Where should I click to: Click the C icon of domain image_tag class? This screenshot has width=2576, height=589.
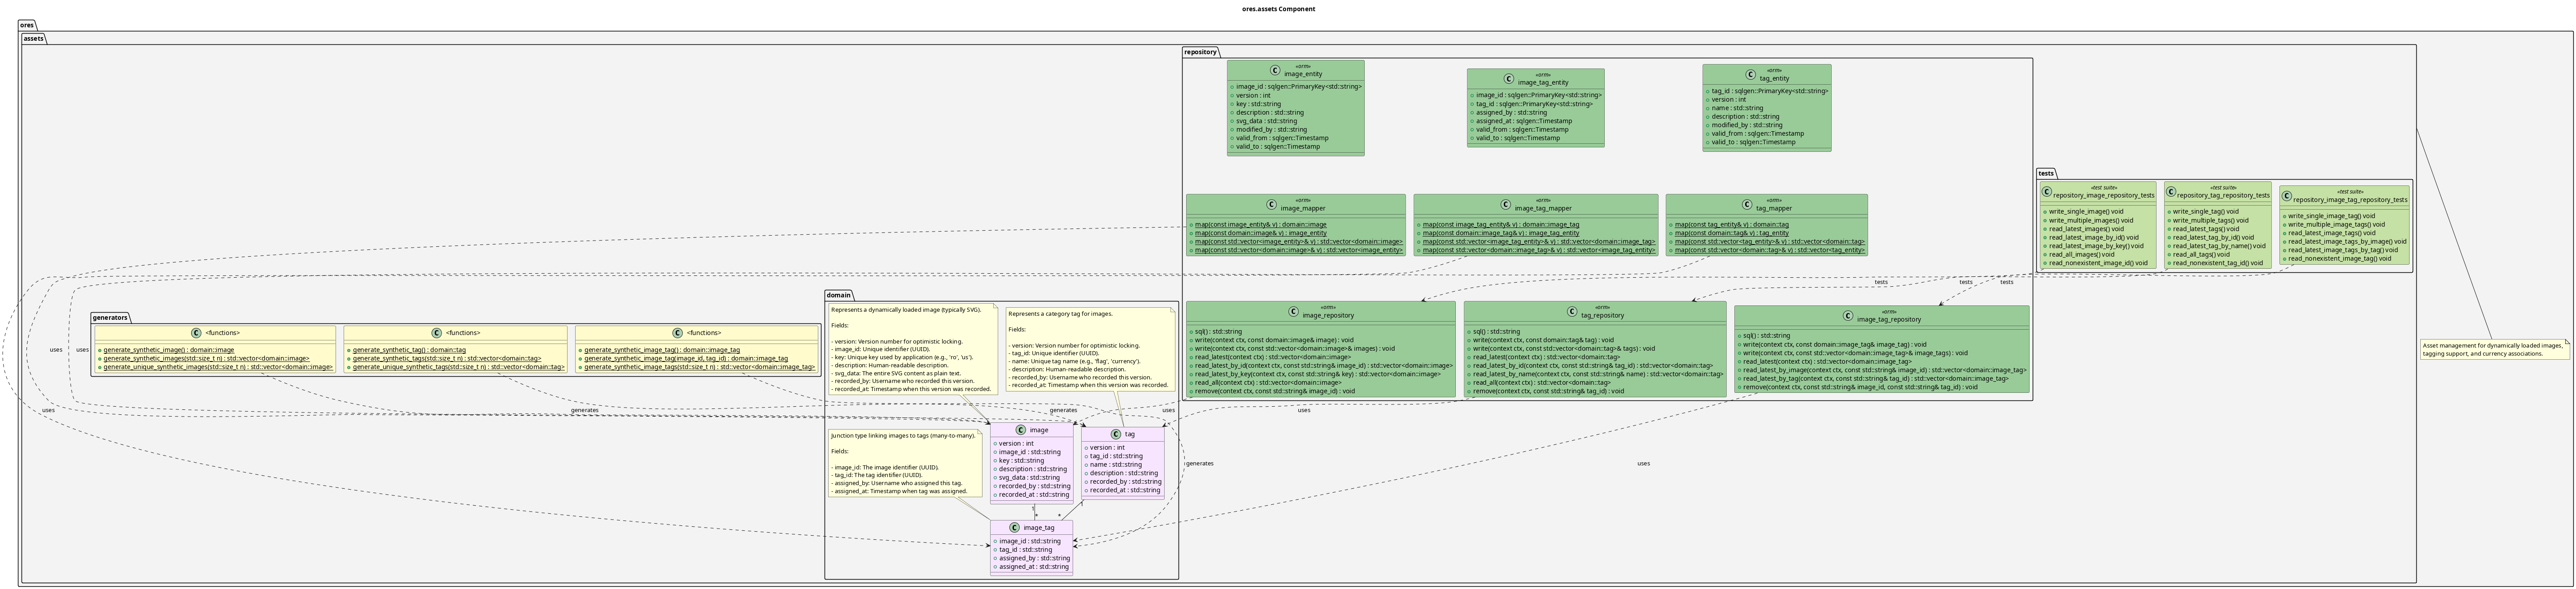(x=1014, y=528)
